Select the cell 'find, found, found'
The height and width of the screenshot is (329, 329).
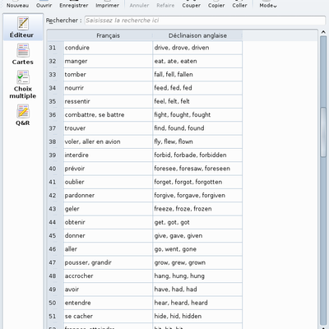click(197, 128)
